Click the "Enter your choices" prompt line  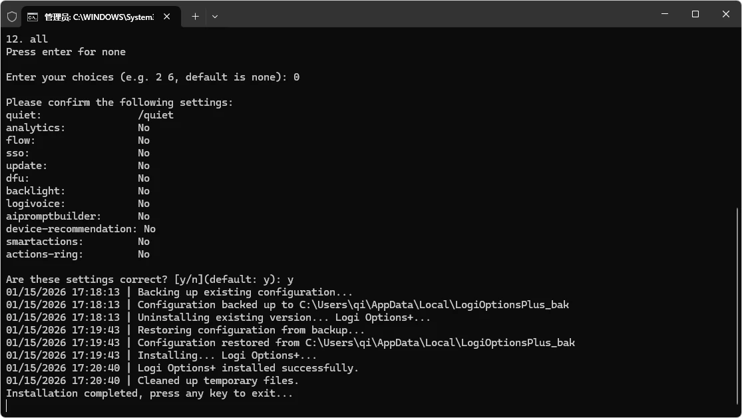pos(152,77)
